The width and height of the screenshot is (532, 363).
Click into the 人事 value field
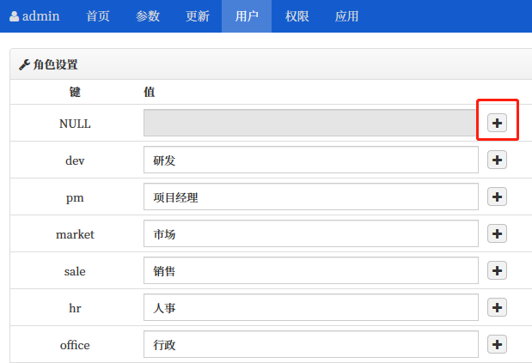coord(310,308)
